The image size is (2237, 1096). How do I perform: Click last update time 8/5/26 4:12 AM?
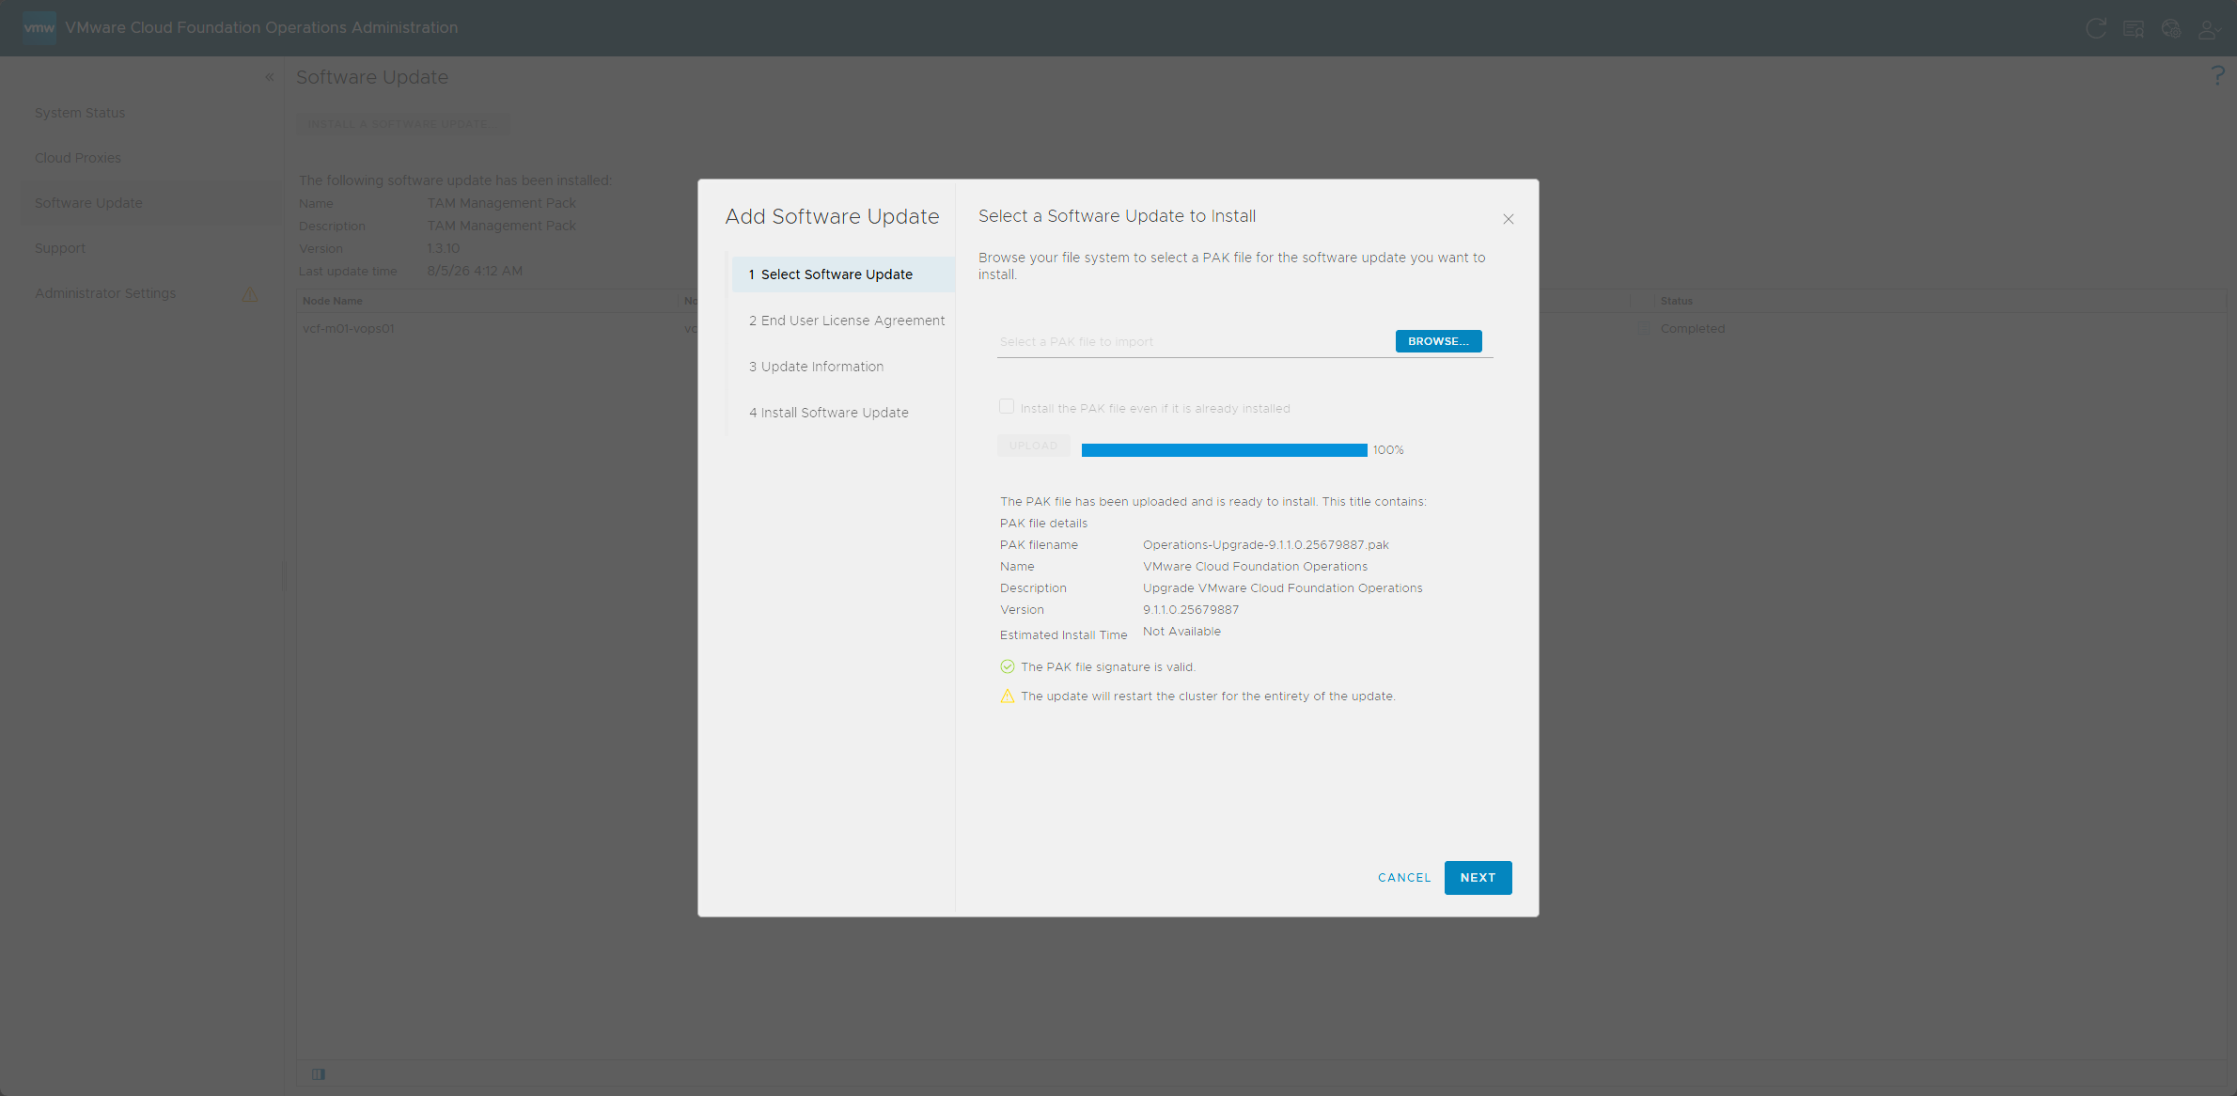tap(475, 271)
